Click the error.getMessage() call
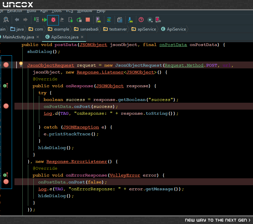This screenshot has width=253, height=224. (155, 189)
